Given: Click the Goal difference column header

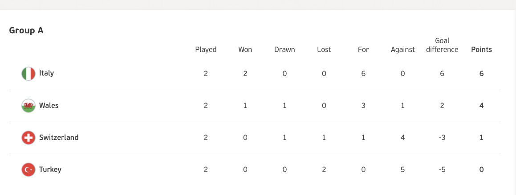Looking at the screenshot, I should coord(442,45).
